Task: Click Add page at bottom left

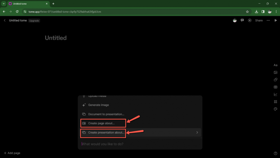Action: pos(12,153)
